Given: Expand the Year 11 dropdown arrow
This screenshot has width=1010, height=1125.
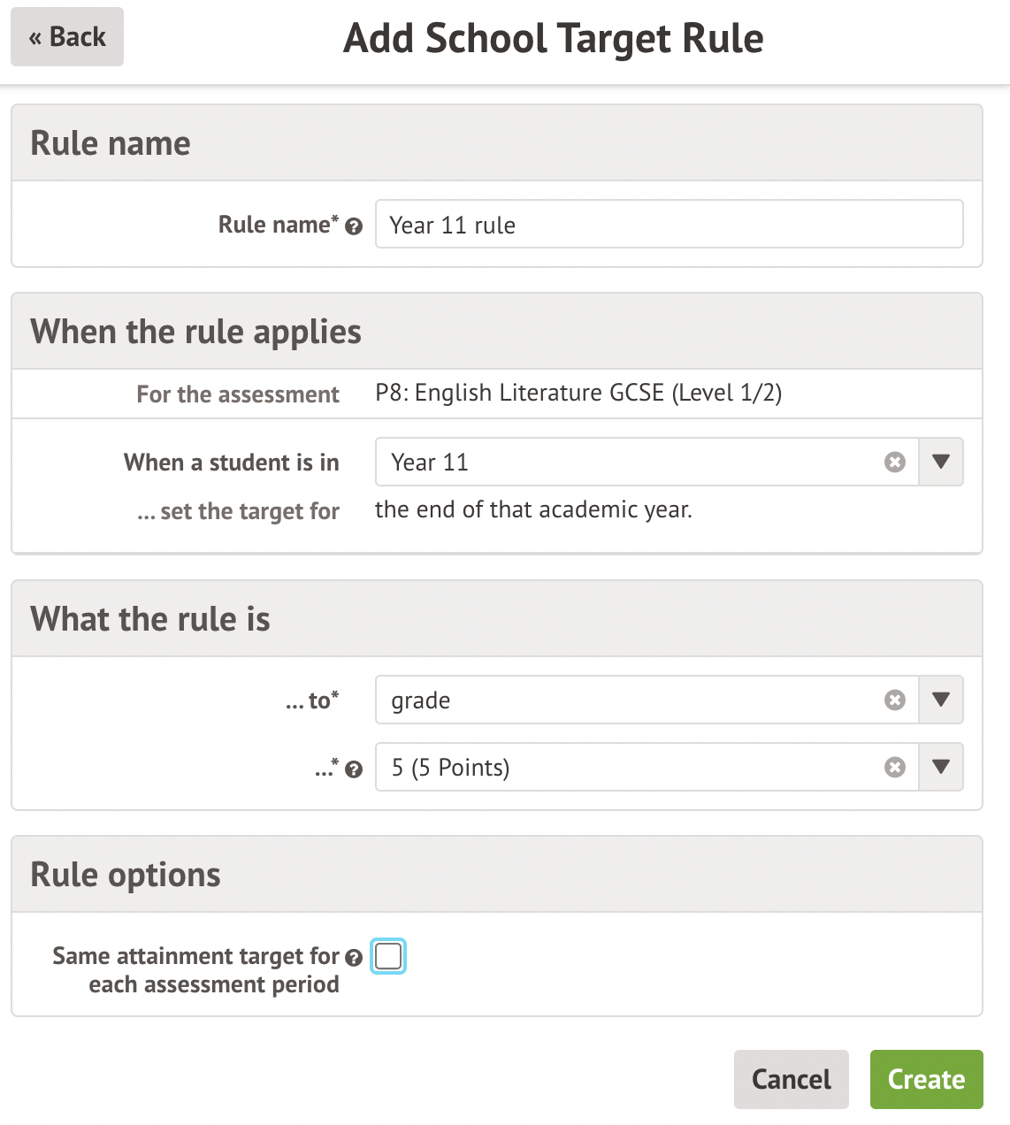Looking at the screenshot, I should click(941, 462).
